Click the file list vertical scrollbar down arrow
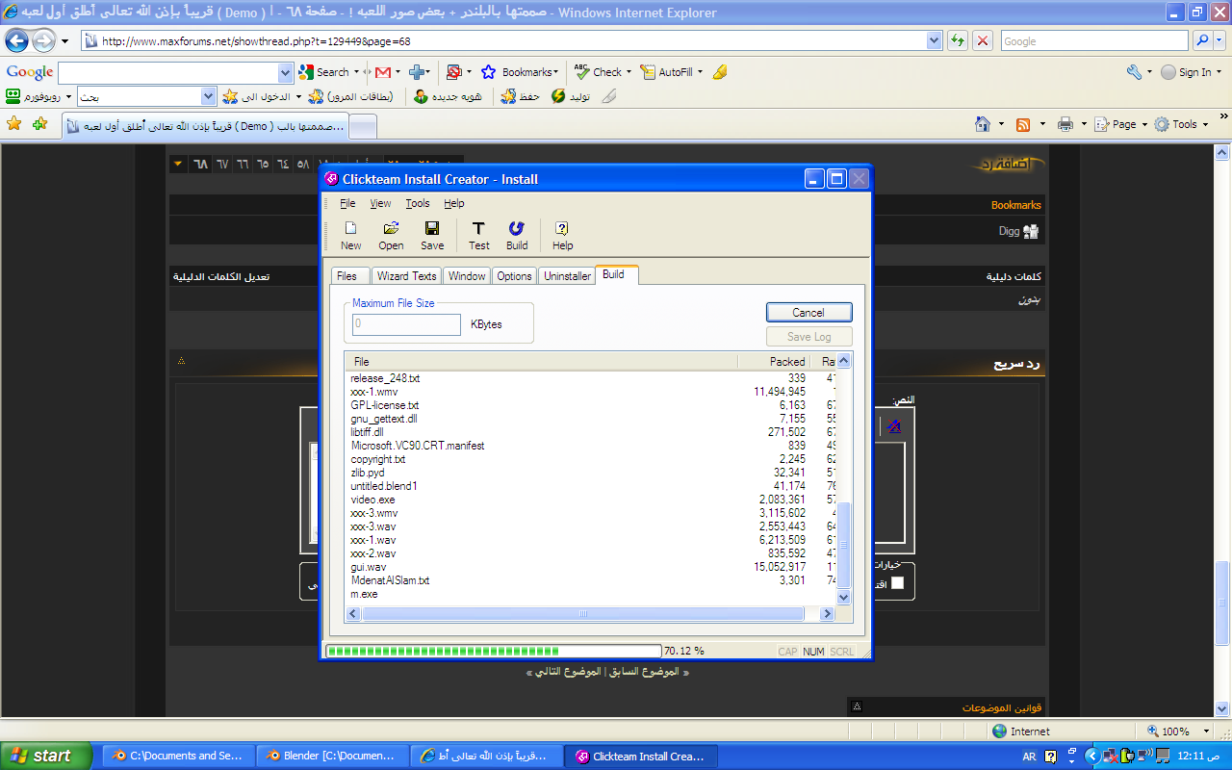 [x=843, y=598]
